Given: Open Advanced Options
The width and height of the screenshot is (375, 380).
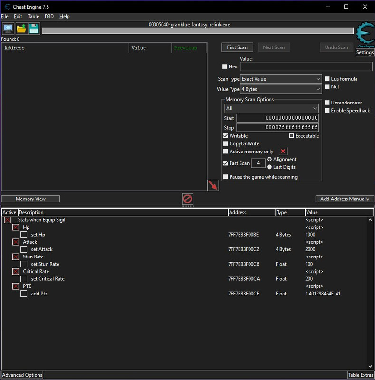Looking at the screenshot, I should click(x=22, y=375).
